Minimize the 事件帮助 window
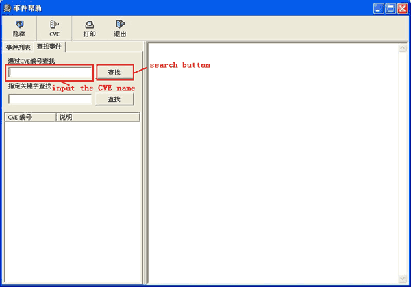The width and height of the screenshot is (411, 287). click(x=378, y=8)
